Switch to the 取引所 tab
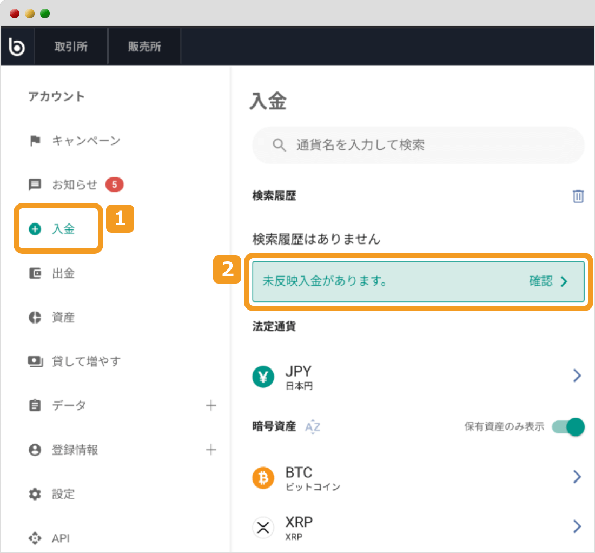 coord(71,46)
